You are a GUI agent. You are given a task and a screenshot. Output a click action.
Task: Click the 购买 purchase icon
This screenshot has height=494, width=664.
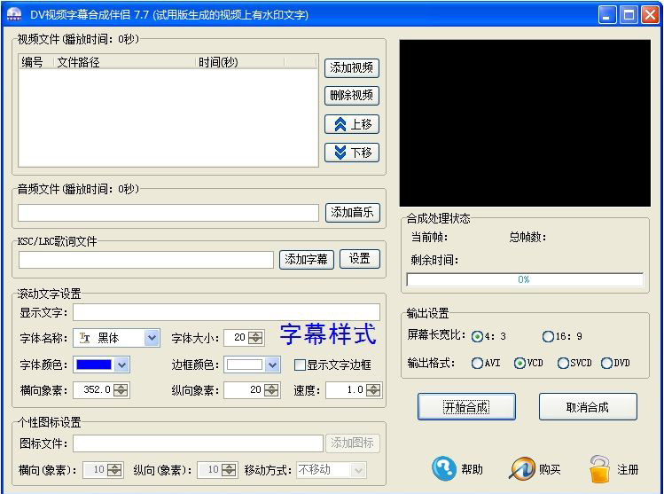click(x=523, y=469)
